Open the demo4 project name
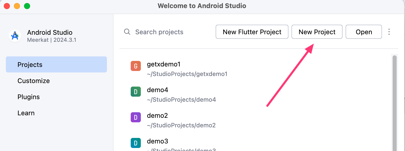The height and width of the screenshot is (151, 405). 157,90
